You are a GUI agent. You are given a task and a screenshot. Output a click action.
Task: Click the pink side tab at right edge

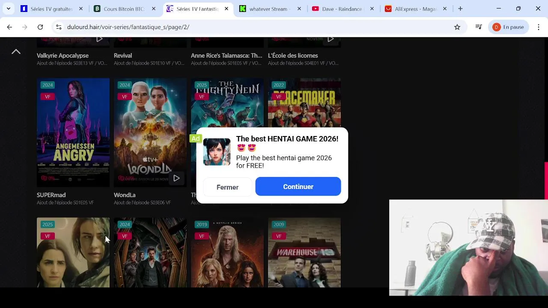[x=546, y=181]
